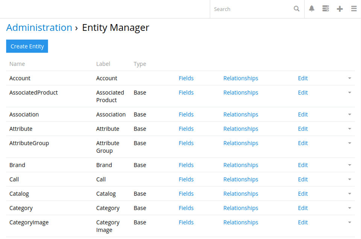Edit the AttributeGroup entity
The height and width of the screenshot is (239, 361).
[303, 143]
